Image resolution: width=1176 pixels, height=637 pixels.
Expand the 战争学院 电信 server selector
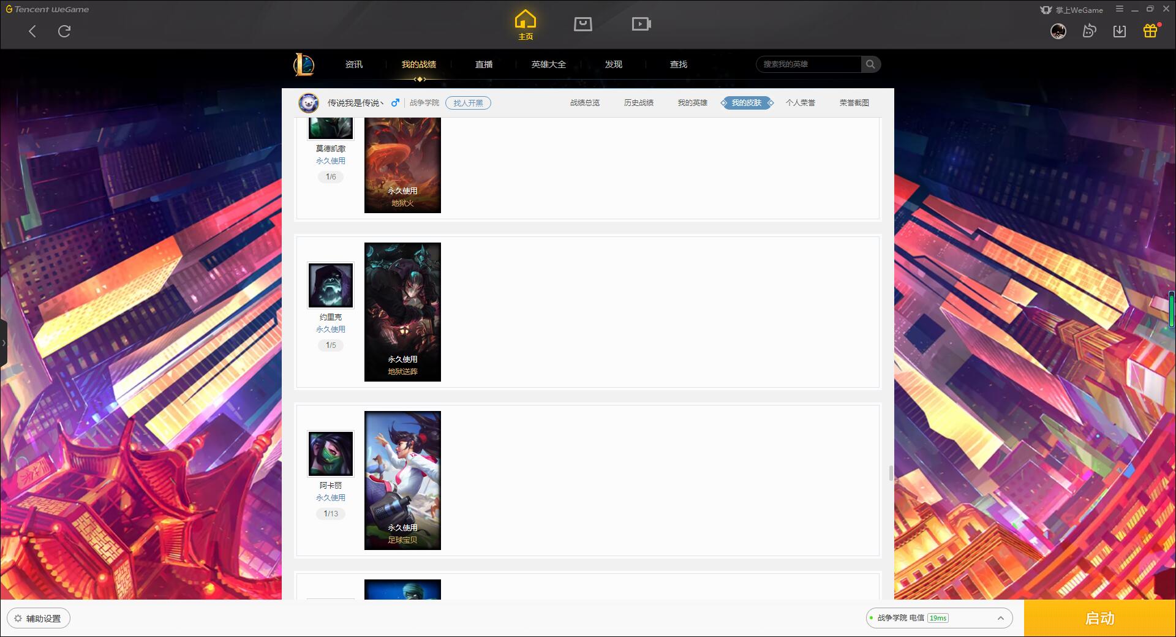(x=939, y=618)
